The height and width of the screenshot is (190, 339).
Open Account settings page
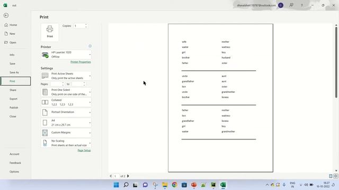pyautogui.click(x=14, y=154)
